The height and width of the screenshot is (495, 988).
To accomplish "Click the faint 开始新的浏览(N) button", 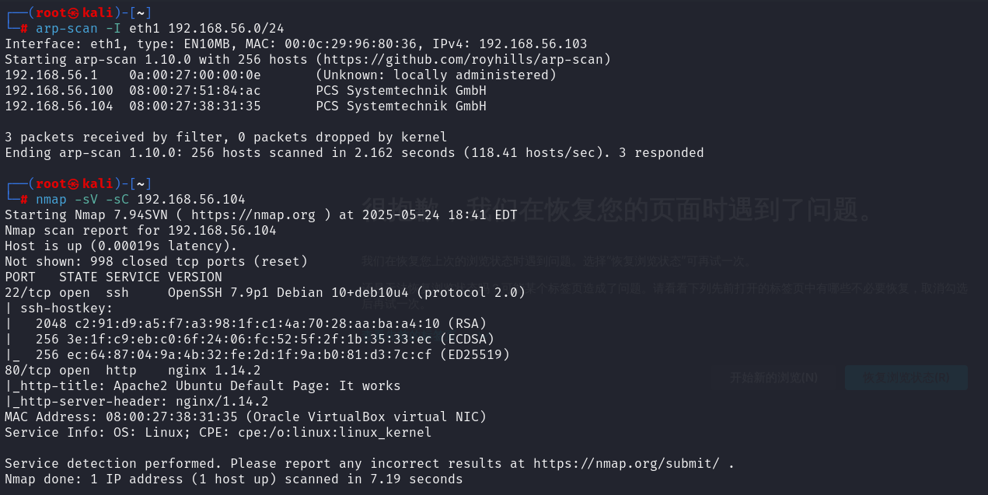I will [773, 378].
